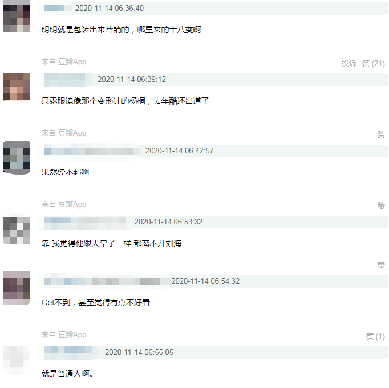Open avatar of the 06:55:05 commenter
The width and height of the screenshot is (389, 388).
(x=17, y=360)
